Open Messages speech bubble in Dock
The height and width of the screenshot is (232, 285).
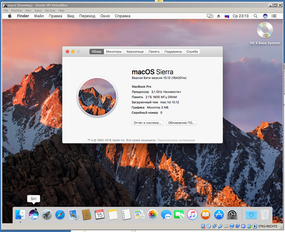pyautogui.click(x=166, y=215)
